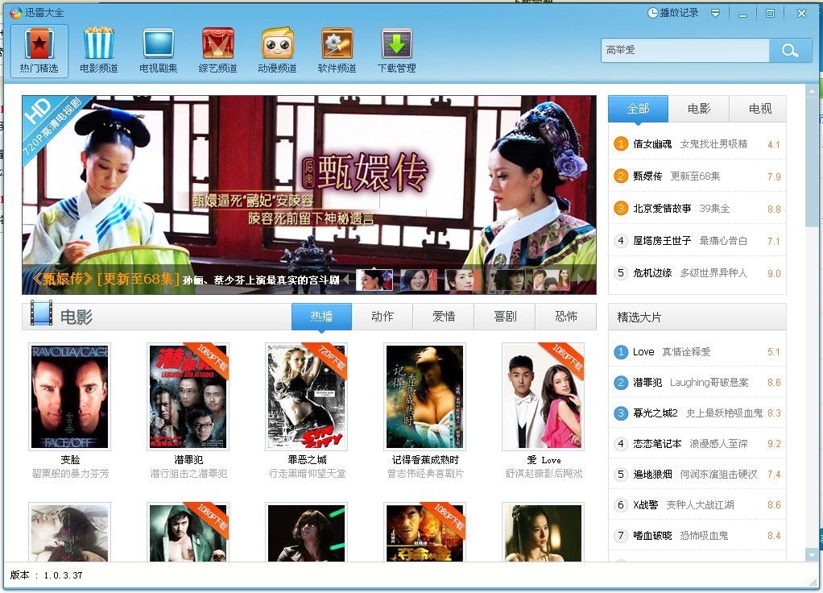823x593 pixels.
Task: Click the 迅雷大全 app logo icon
Action: pyautogui.click(x=16, y=13)
